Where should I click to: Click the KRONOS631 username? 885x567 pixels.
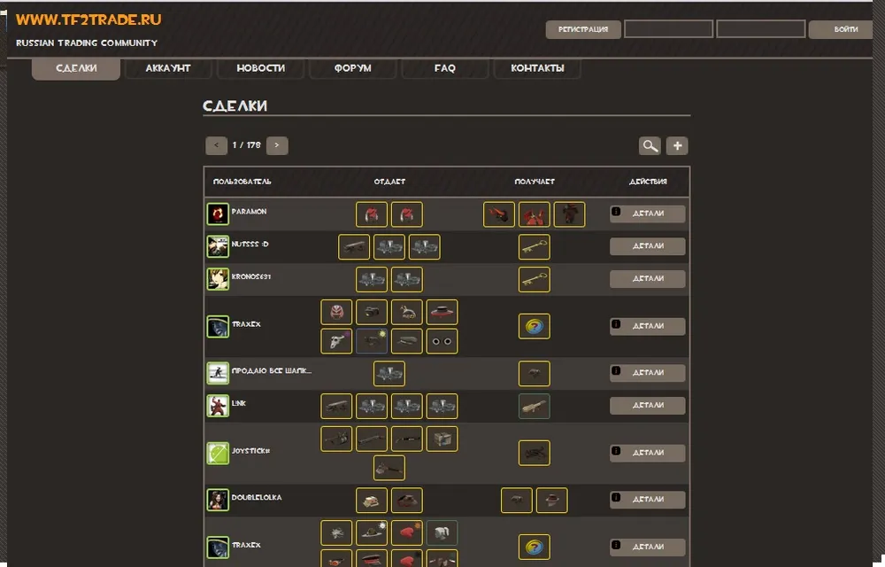tap(251, 276)
